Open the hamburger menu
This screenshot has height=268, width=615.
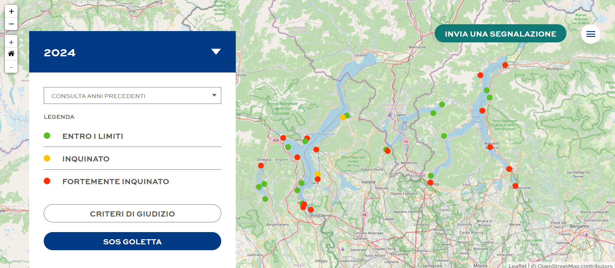(x=590, y=34)
